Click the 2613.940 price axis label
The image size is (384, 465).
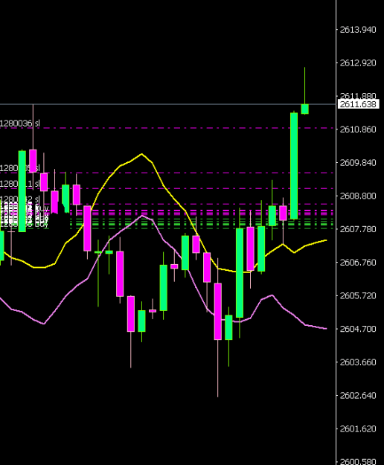tap(358, 30)
